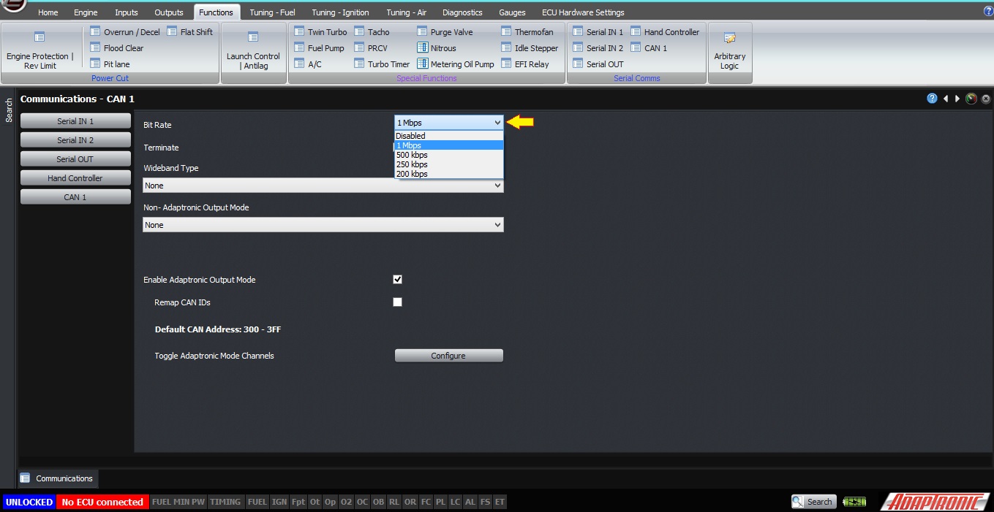
Task: Switch to Tuning - Ignition tab
Action: (x=340, y=12)
